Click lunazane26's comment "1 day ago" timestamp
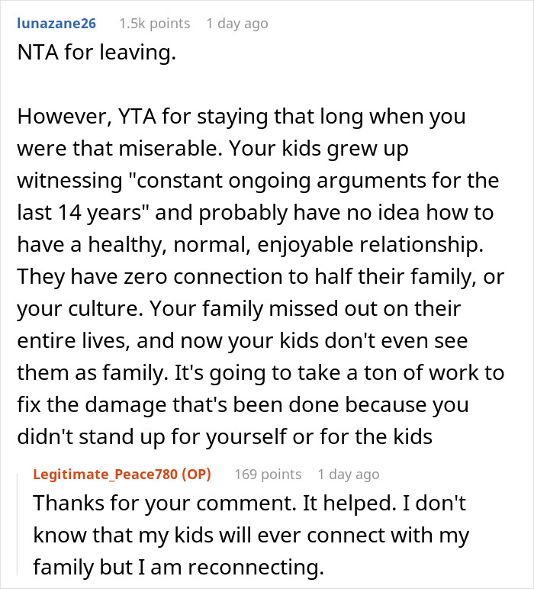This screenshot has width=534, height=589. 237,24
